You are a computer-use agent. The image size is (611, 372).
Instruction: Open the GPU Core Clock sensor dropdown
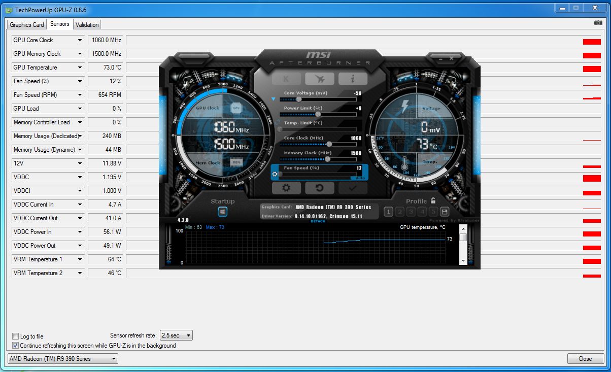80,40
